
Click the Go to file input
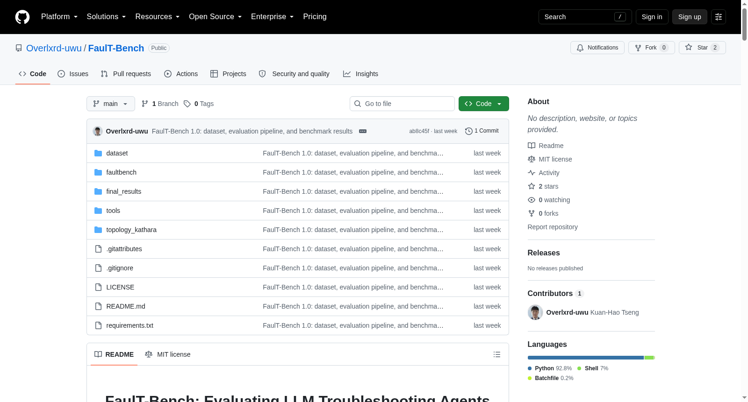click(x=402, y=104)
